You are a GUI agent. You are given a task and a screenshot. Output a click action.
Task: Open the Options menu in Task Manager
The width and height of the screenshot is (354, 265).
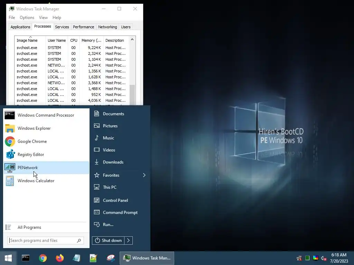(27, 18)
